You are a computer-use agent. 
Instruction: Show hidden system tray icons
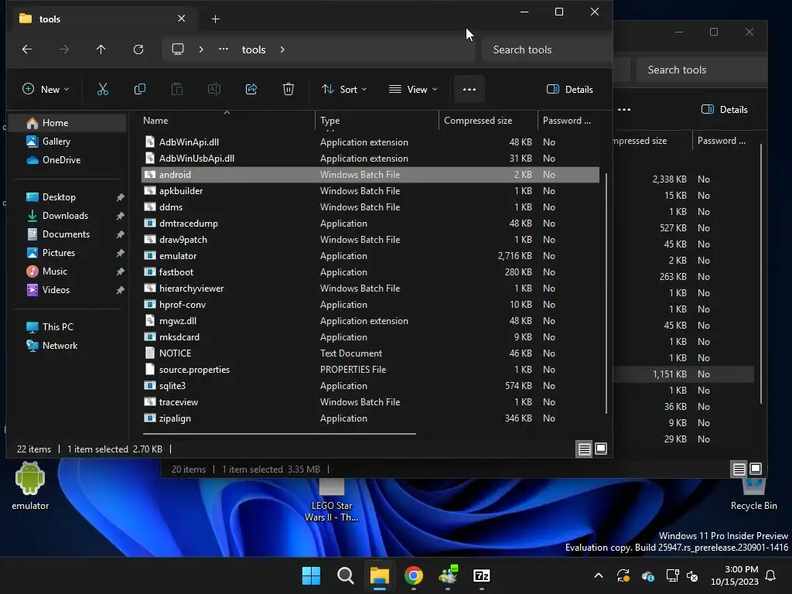point(599,575)
